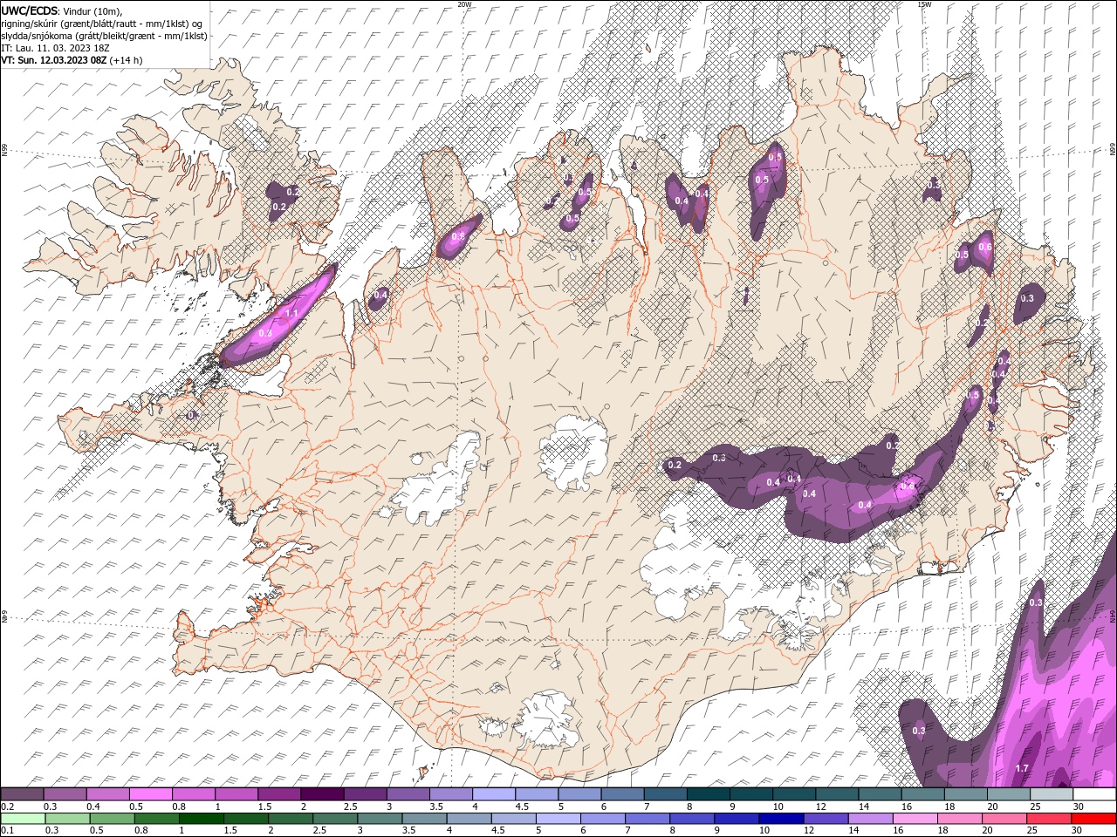Click the 'rigning/skúrir' legend description line

[x=102, y=24]
